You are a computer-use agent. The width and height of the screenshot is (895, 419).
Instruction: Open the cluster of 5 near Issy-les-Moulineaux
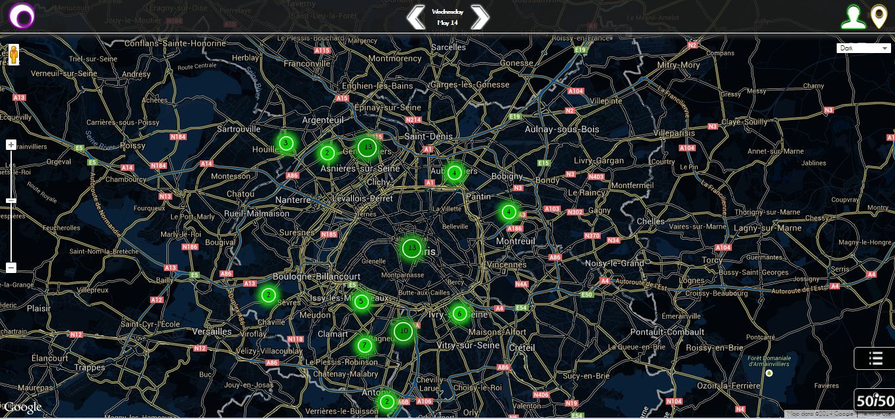click(361, 302)
